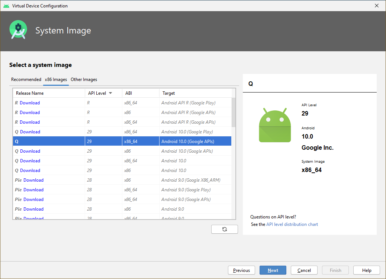Cancel the device configuration
Screen dimensions: 386x279
(x=304, y=270)
